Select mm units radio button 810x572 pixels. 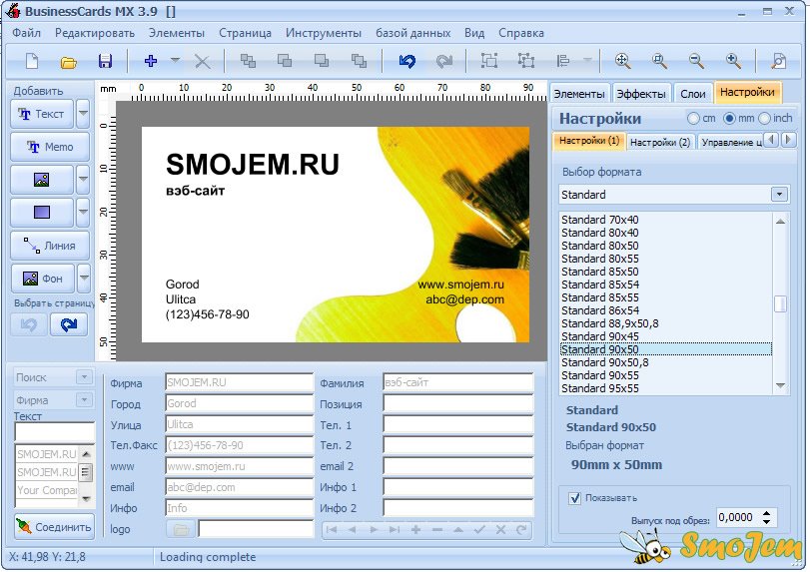pyautogui.click(x=729, y=118)
